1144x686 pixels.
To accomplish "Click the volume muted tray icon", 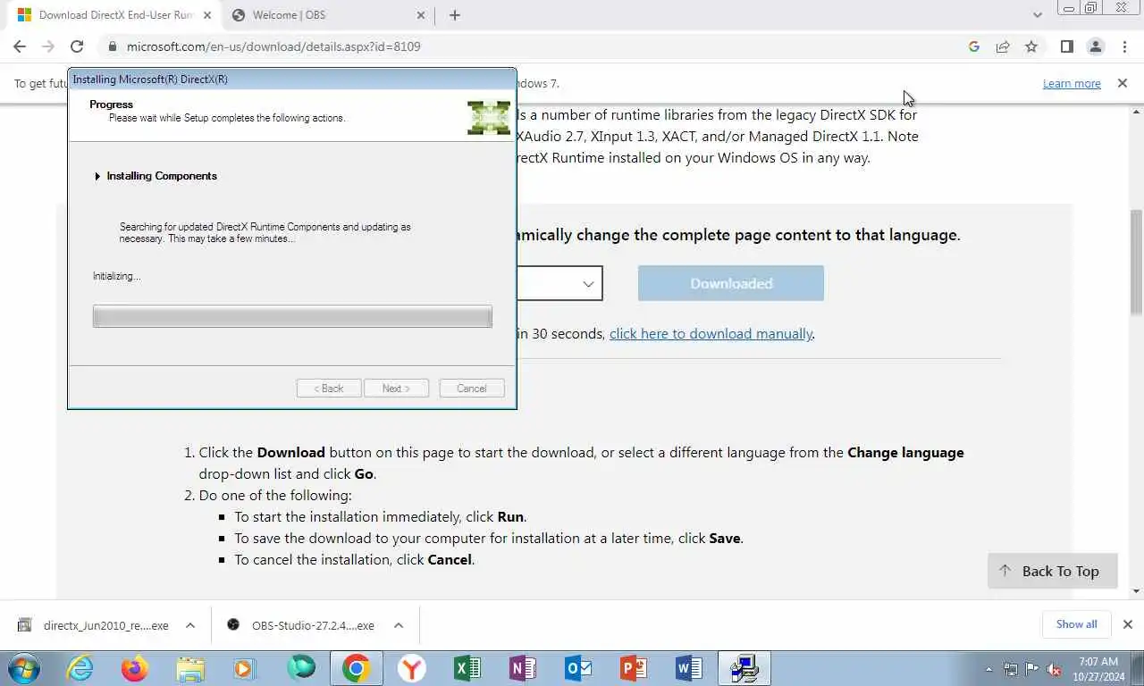I will pyautogui.click(x=1055, y=669).
